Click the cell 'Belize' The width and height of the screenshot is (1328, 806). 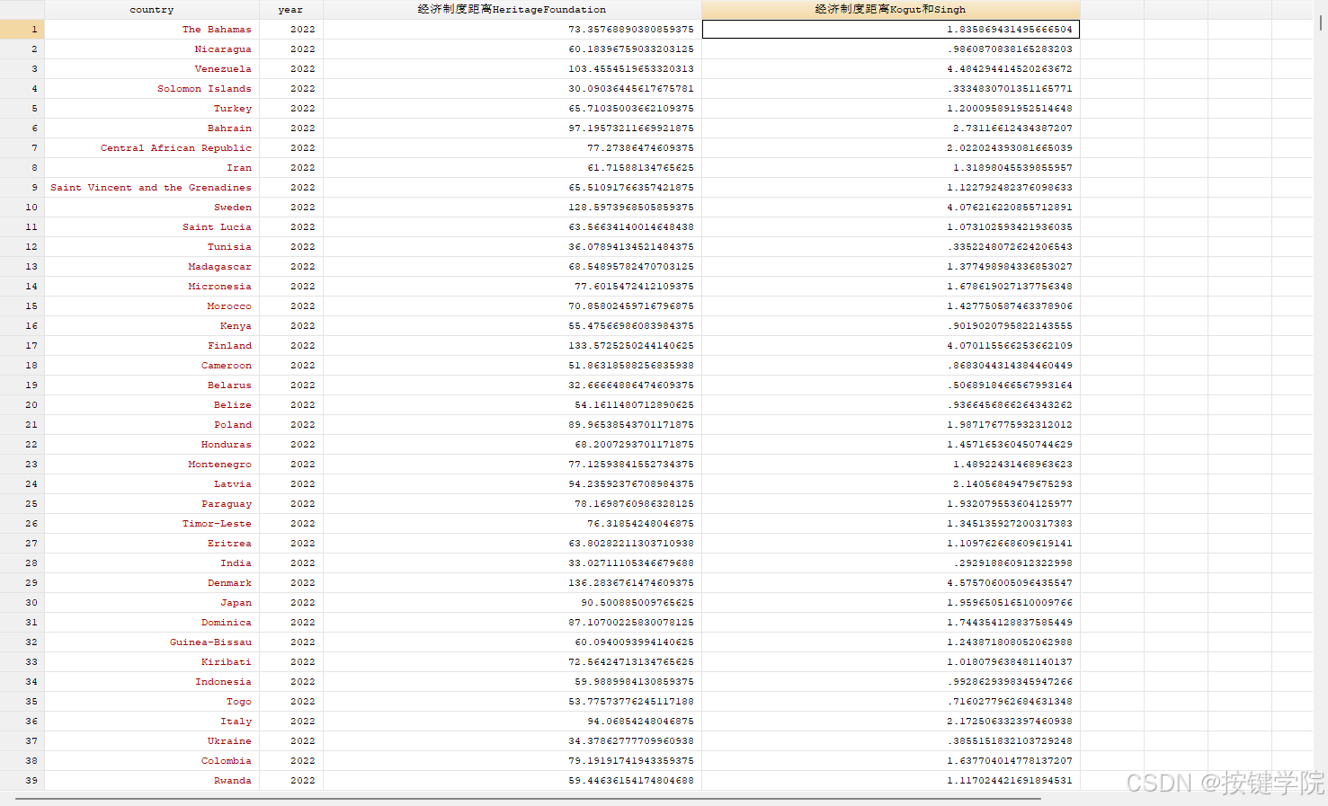click(152, 405)
